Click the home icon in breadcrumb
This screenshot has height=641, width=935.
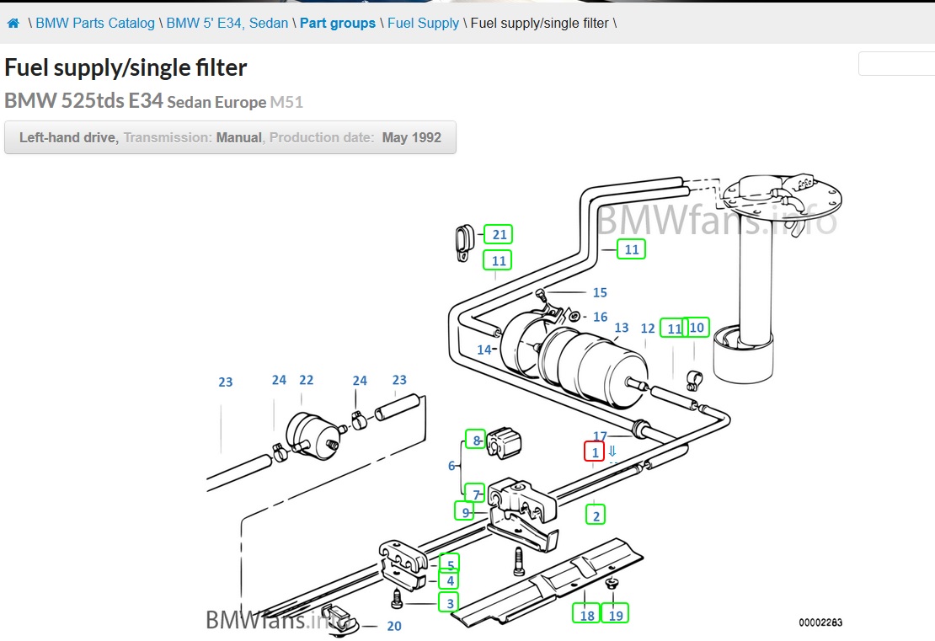tap(13, 24)
